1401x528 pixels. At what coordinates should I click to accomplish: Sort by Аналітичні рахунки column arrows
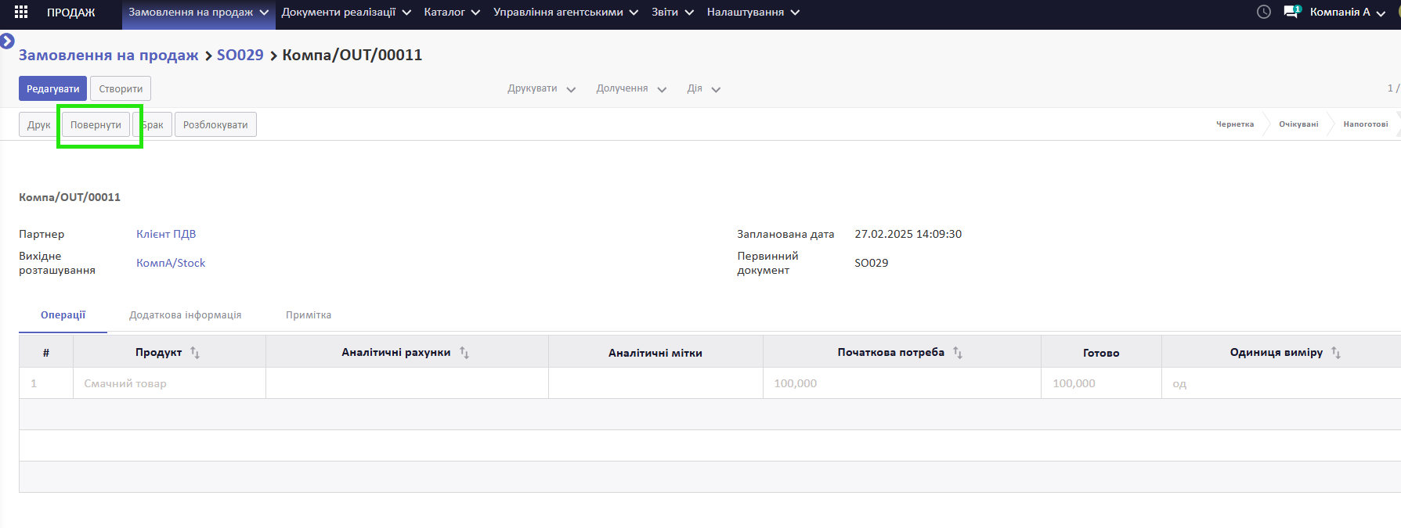(464, 353)
